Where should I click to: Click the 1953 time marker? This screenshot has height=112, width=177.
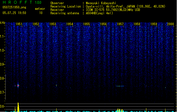point(53,24)
